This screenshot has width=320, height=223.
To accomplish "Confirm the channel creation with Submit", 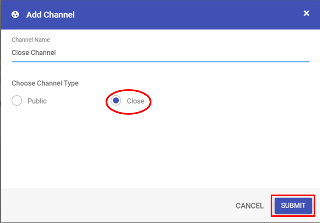I will tap(293, 206).
